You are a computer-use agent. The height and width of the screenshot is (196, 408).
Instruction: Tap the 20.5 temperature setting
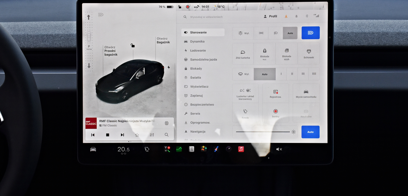click(x=123, y=149)
